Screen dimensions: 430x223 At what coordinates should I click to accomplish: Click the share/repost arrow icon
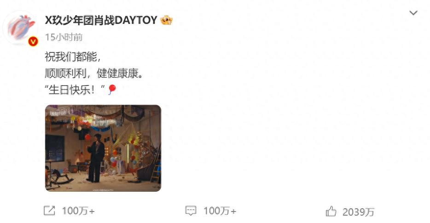49,211
